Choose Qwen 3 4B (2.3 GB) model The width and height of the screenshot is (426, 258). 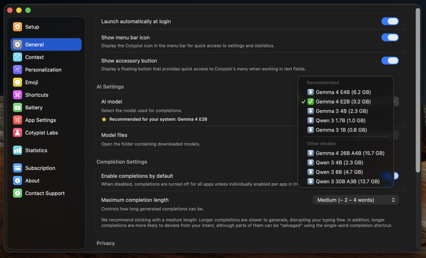pyautogui.click(x=346, y=162)
